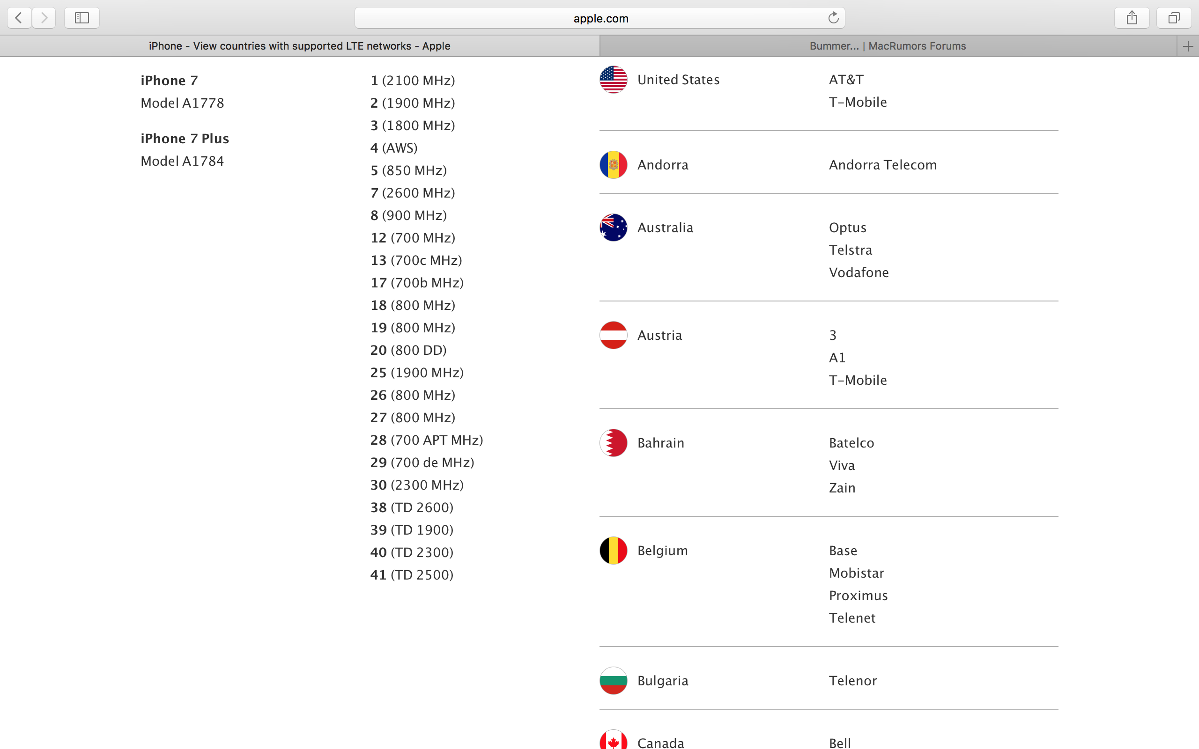This screenshot has height=749, width=1199.
Task: Click carrier 'Optus'
Action: 848,228
